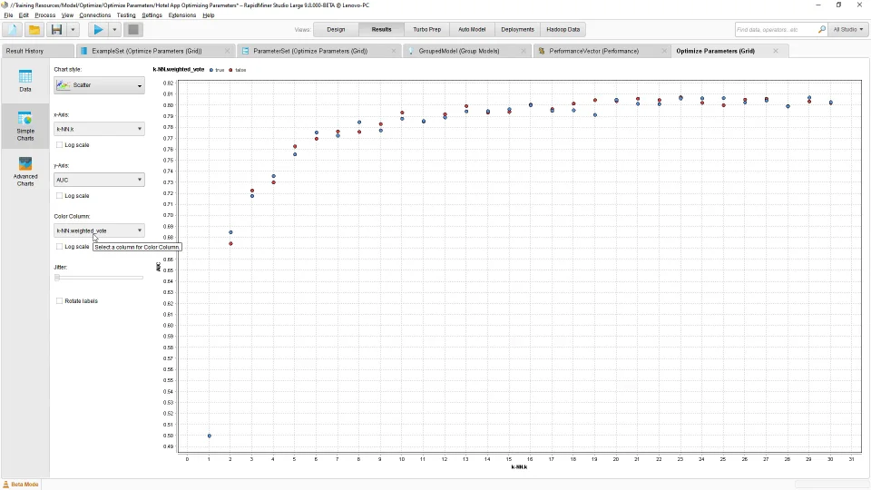Image resolution: width=871 pixels, height=490 pixels.
Task: Click the Jitter slider handle
Action: 56,278
